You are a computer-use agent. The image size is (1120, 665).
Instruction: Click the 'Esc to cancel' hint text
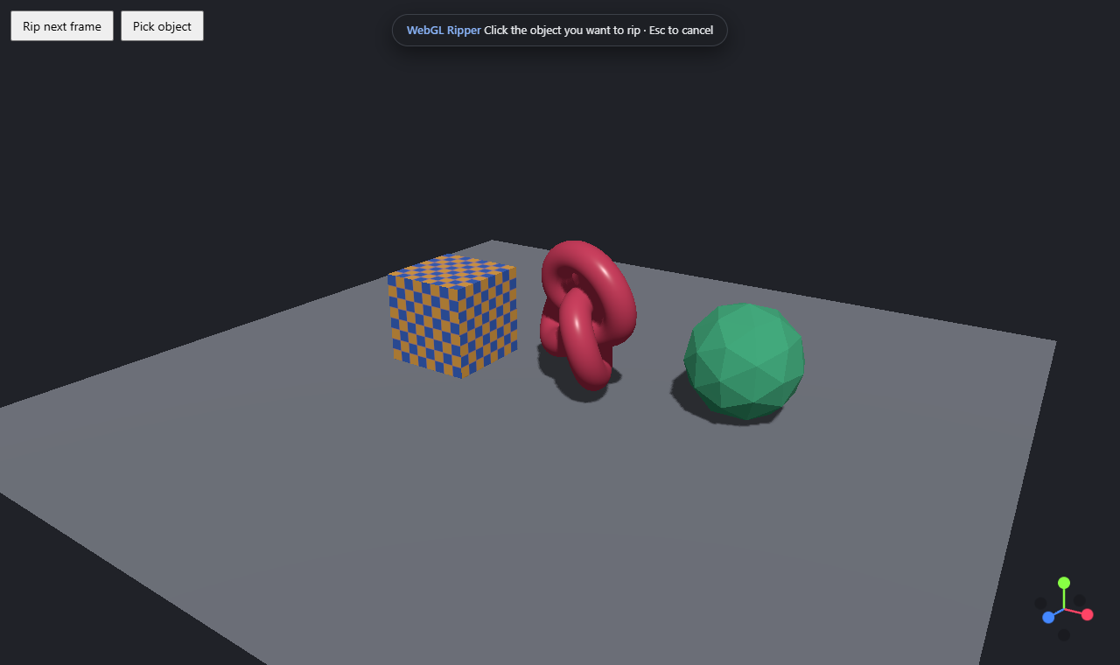tap(681, 30)
